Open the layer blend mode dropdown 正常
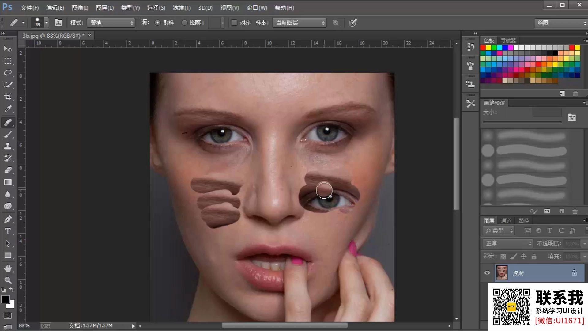Viewport: 588px width, 331px height. tap(508, 243)
